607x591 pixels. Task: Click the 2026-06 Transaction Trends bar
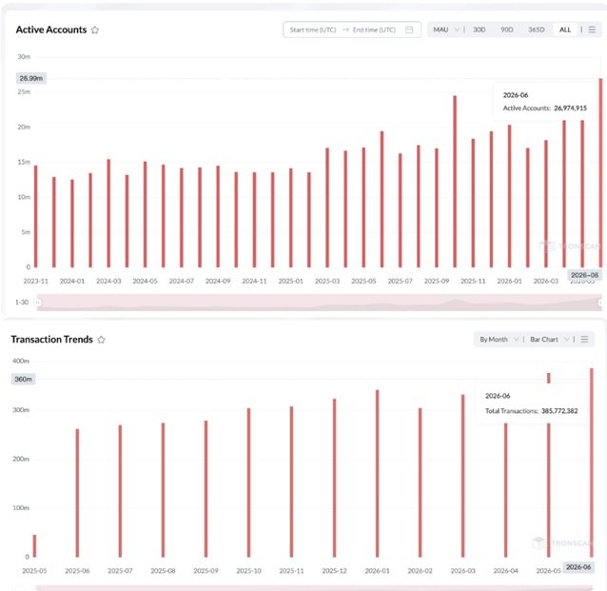click(x=592, y=463)
